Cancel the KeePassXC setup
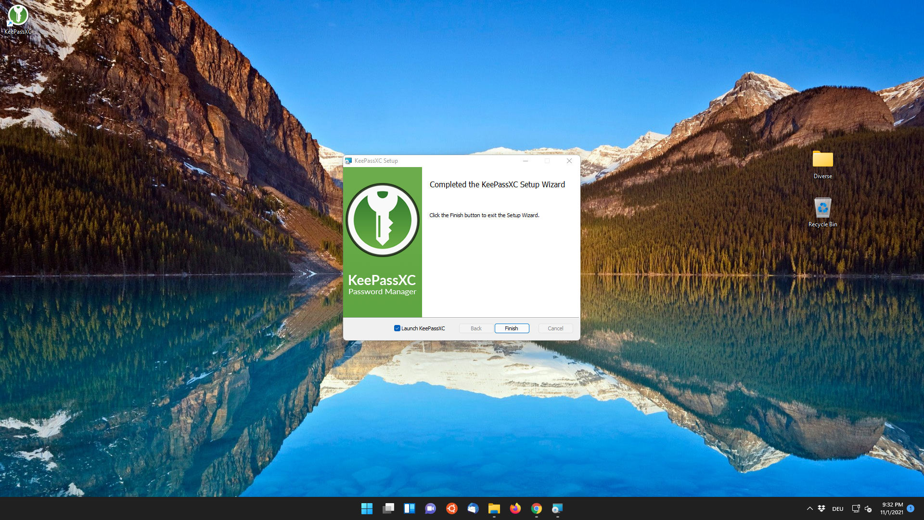The height and width of the screenshot is (520, 924). [555, 328]
